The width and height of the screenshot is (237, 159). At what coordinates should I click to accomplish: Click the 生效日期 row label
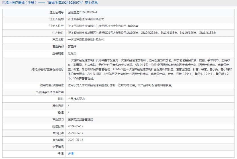pyautogui.click(x=58, y=133)
